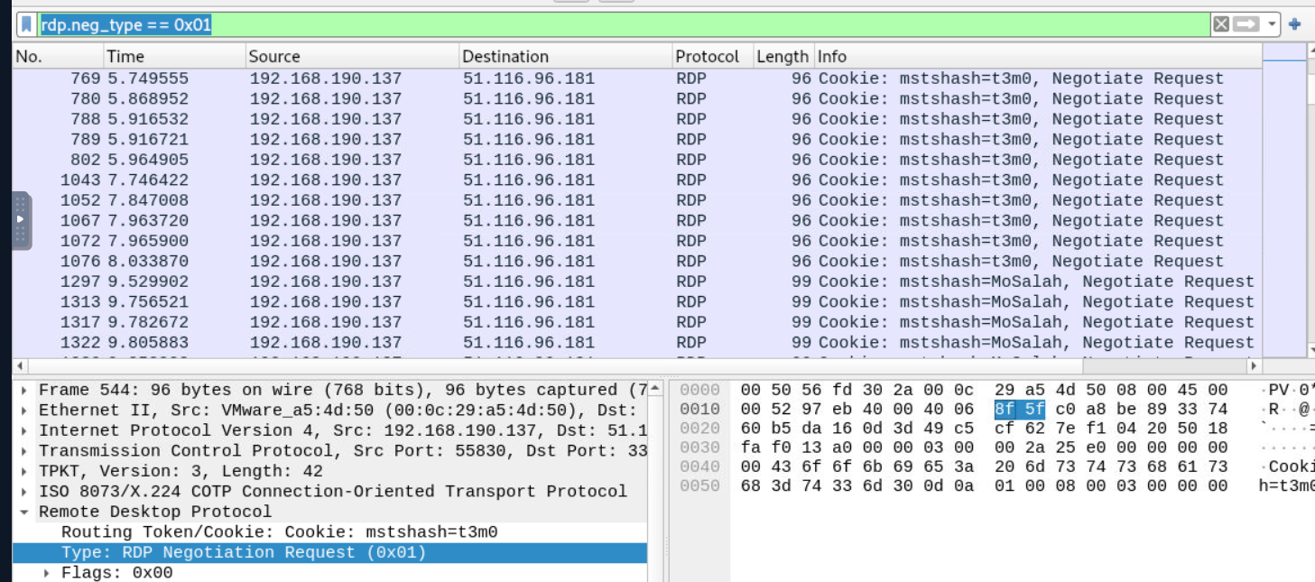Click Length 99 cell of packet 1322
Image resolution: width=1315 pixels, height=582 pixels.
[801, 342]
